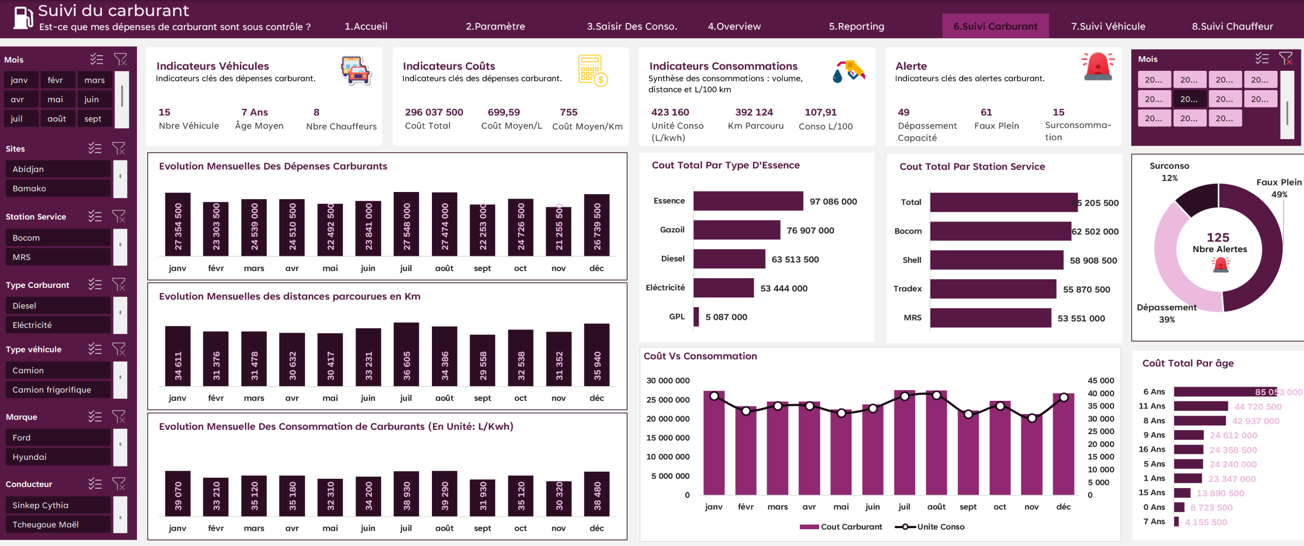Select 'Abidjan' in the Sites slicer
The width and height of the screenshot is (1304, 546).
(x=59, y=169)
